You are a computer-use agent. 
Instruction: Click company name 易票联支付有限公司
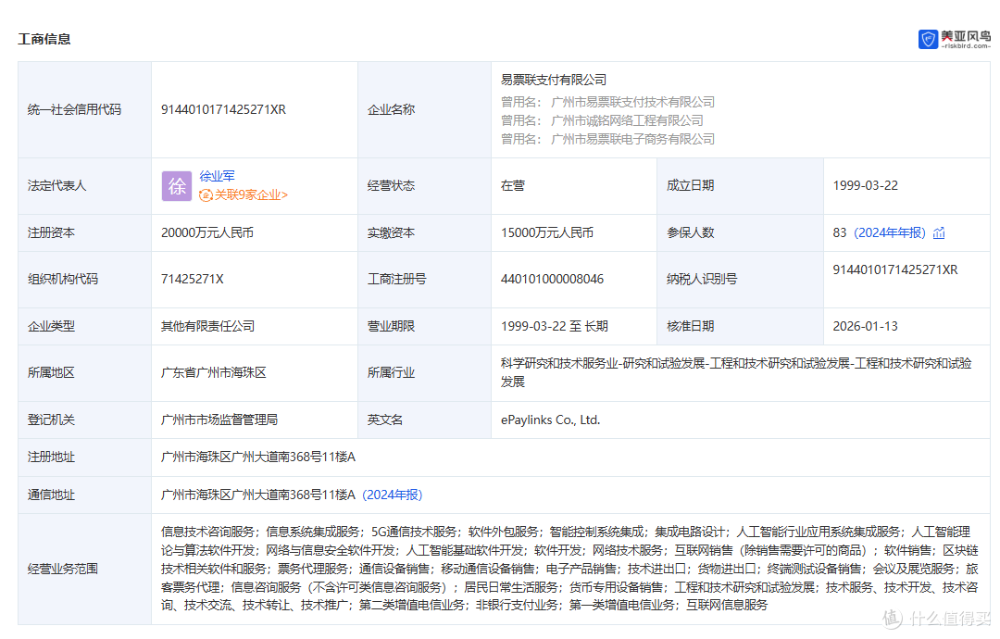pyautogui.click(x=554, y=80)
